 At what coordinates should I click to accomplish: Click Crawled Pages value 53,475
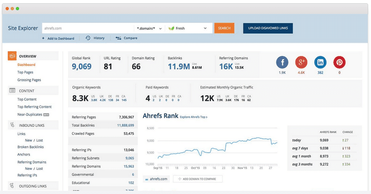tap(129, 134)
